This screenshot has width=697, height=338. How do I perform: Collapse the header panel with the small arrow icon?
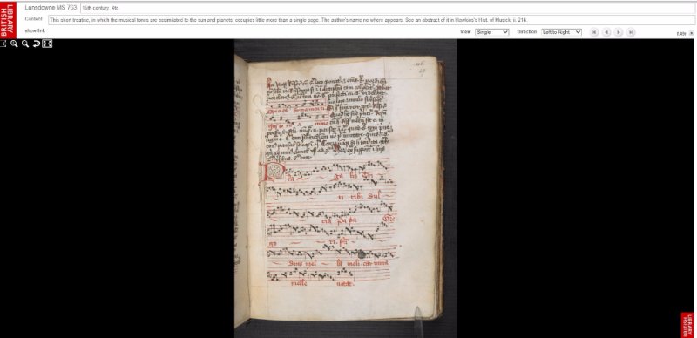[691, 33]
